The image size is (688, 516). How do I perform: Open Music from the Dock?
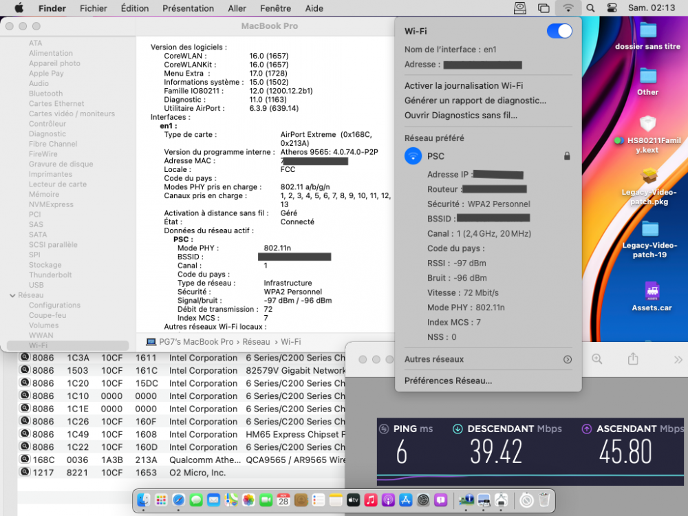pyautogui.click(x=371, y=499)
